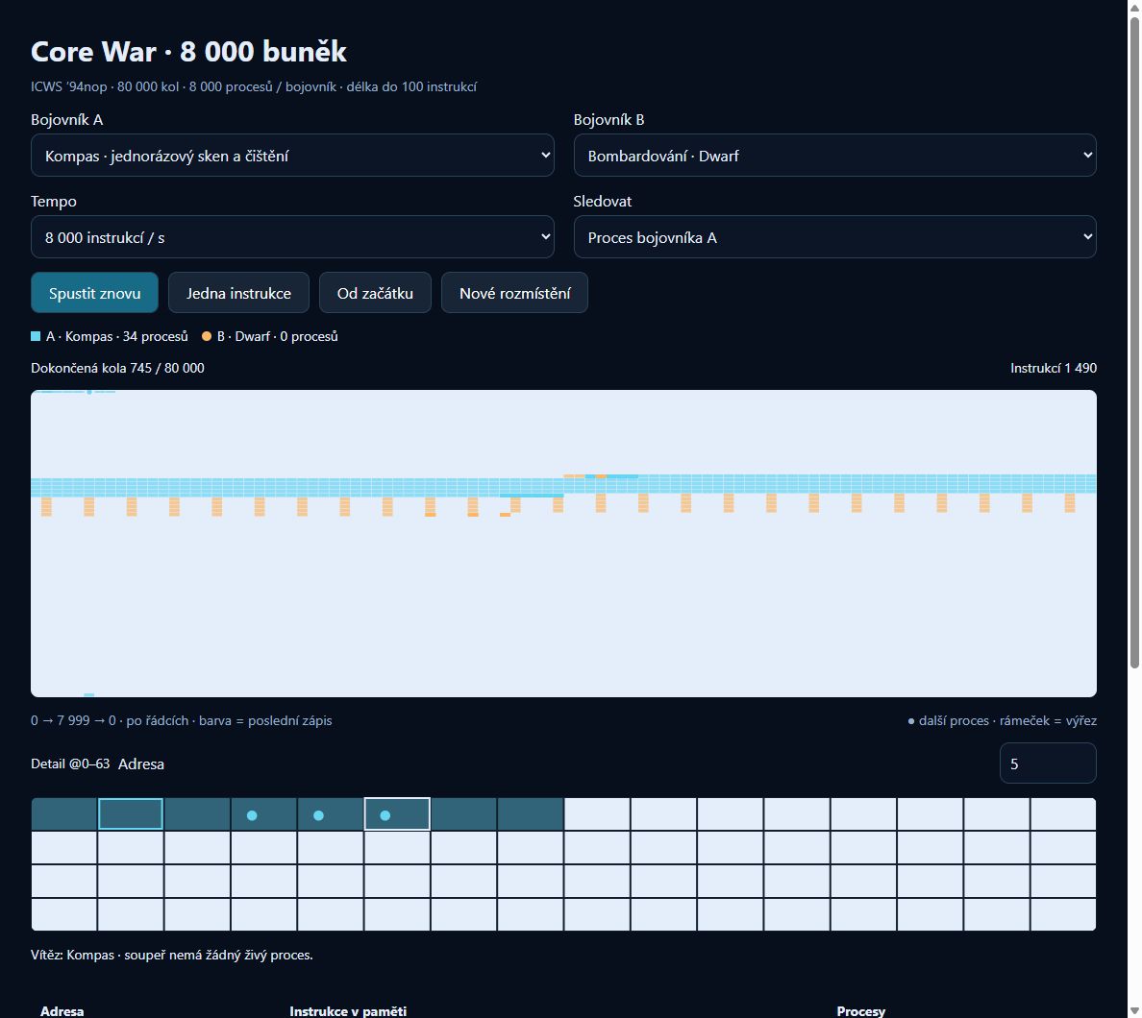
Task: Click 'Detail @0–63' label
Action: [x=70, y=763]
